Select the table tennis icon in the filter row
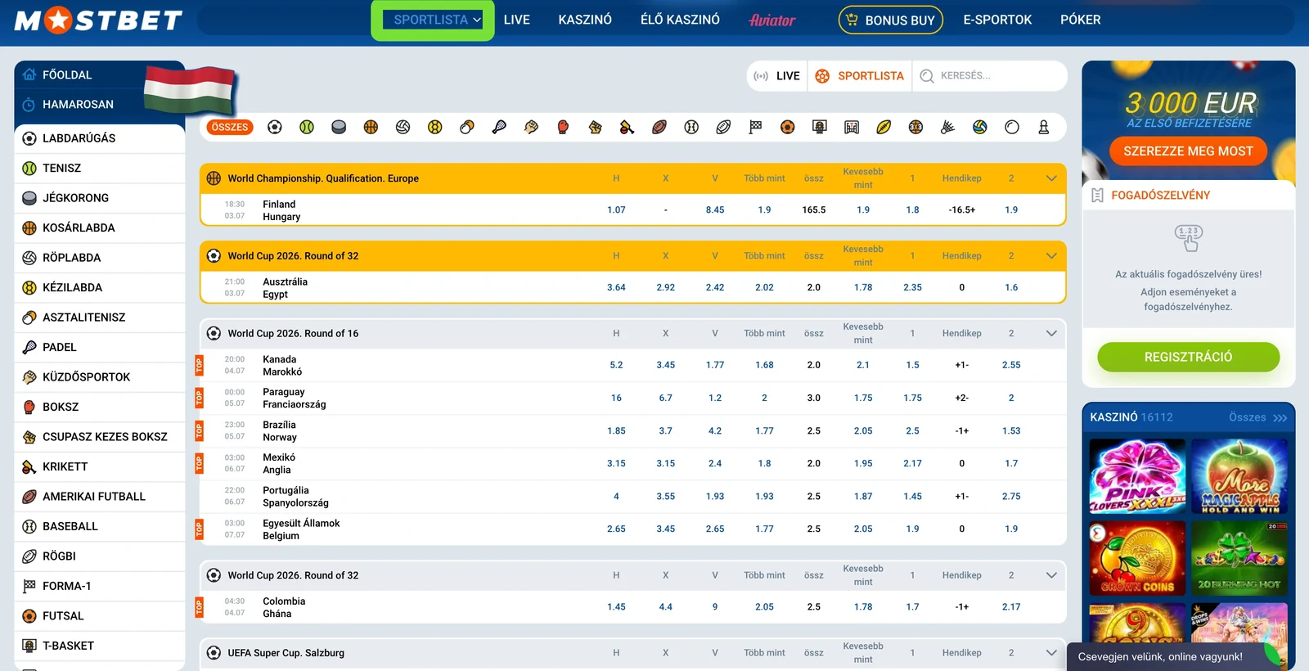The image size is (1309, 671). (467, 127)
